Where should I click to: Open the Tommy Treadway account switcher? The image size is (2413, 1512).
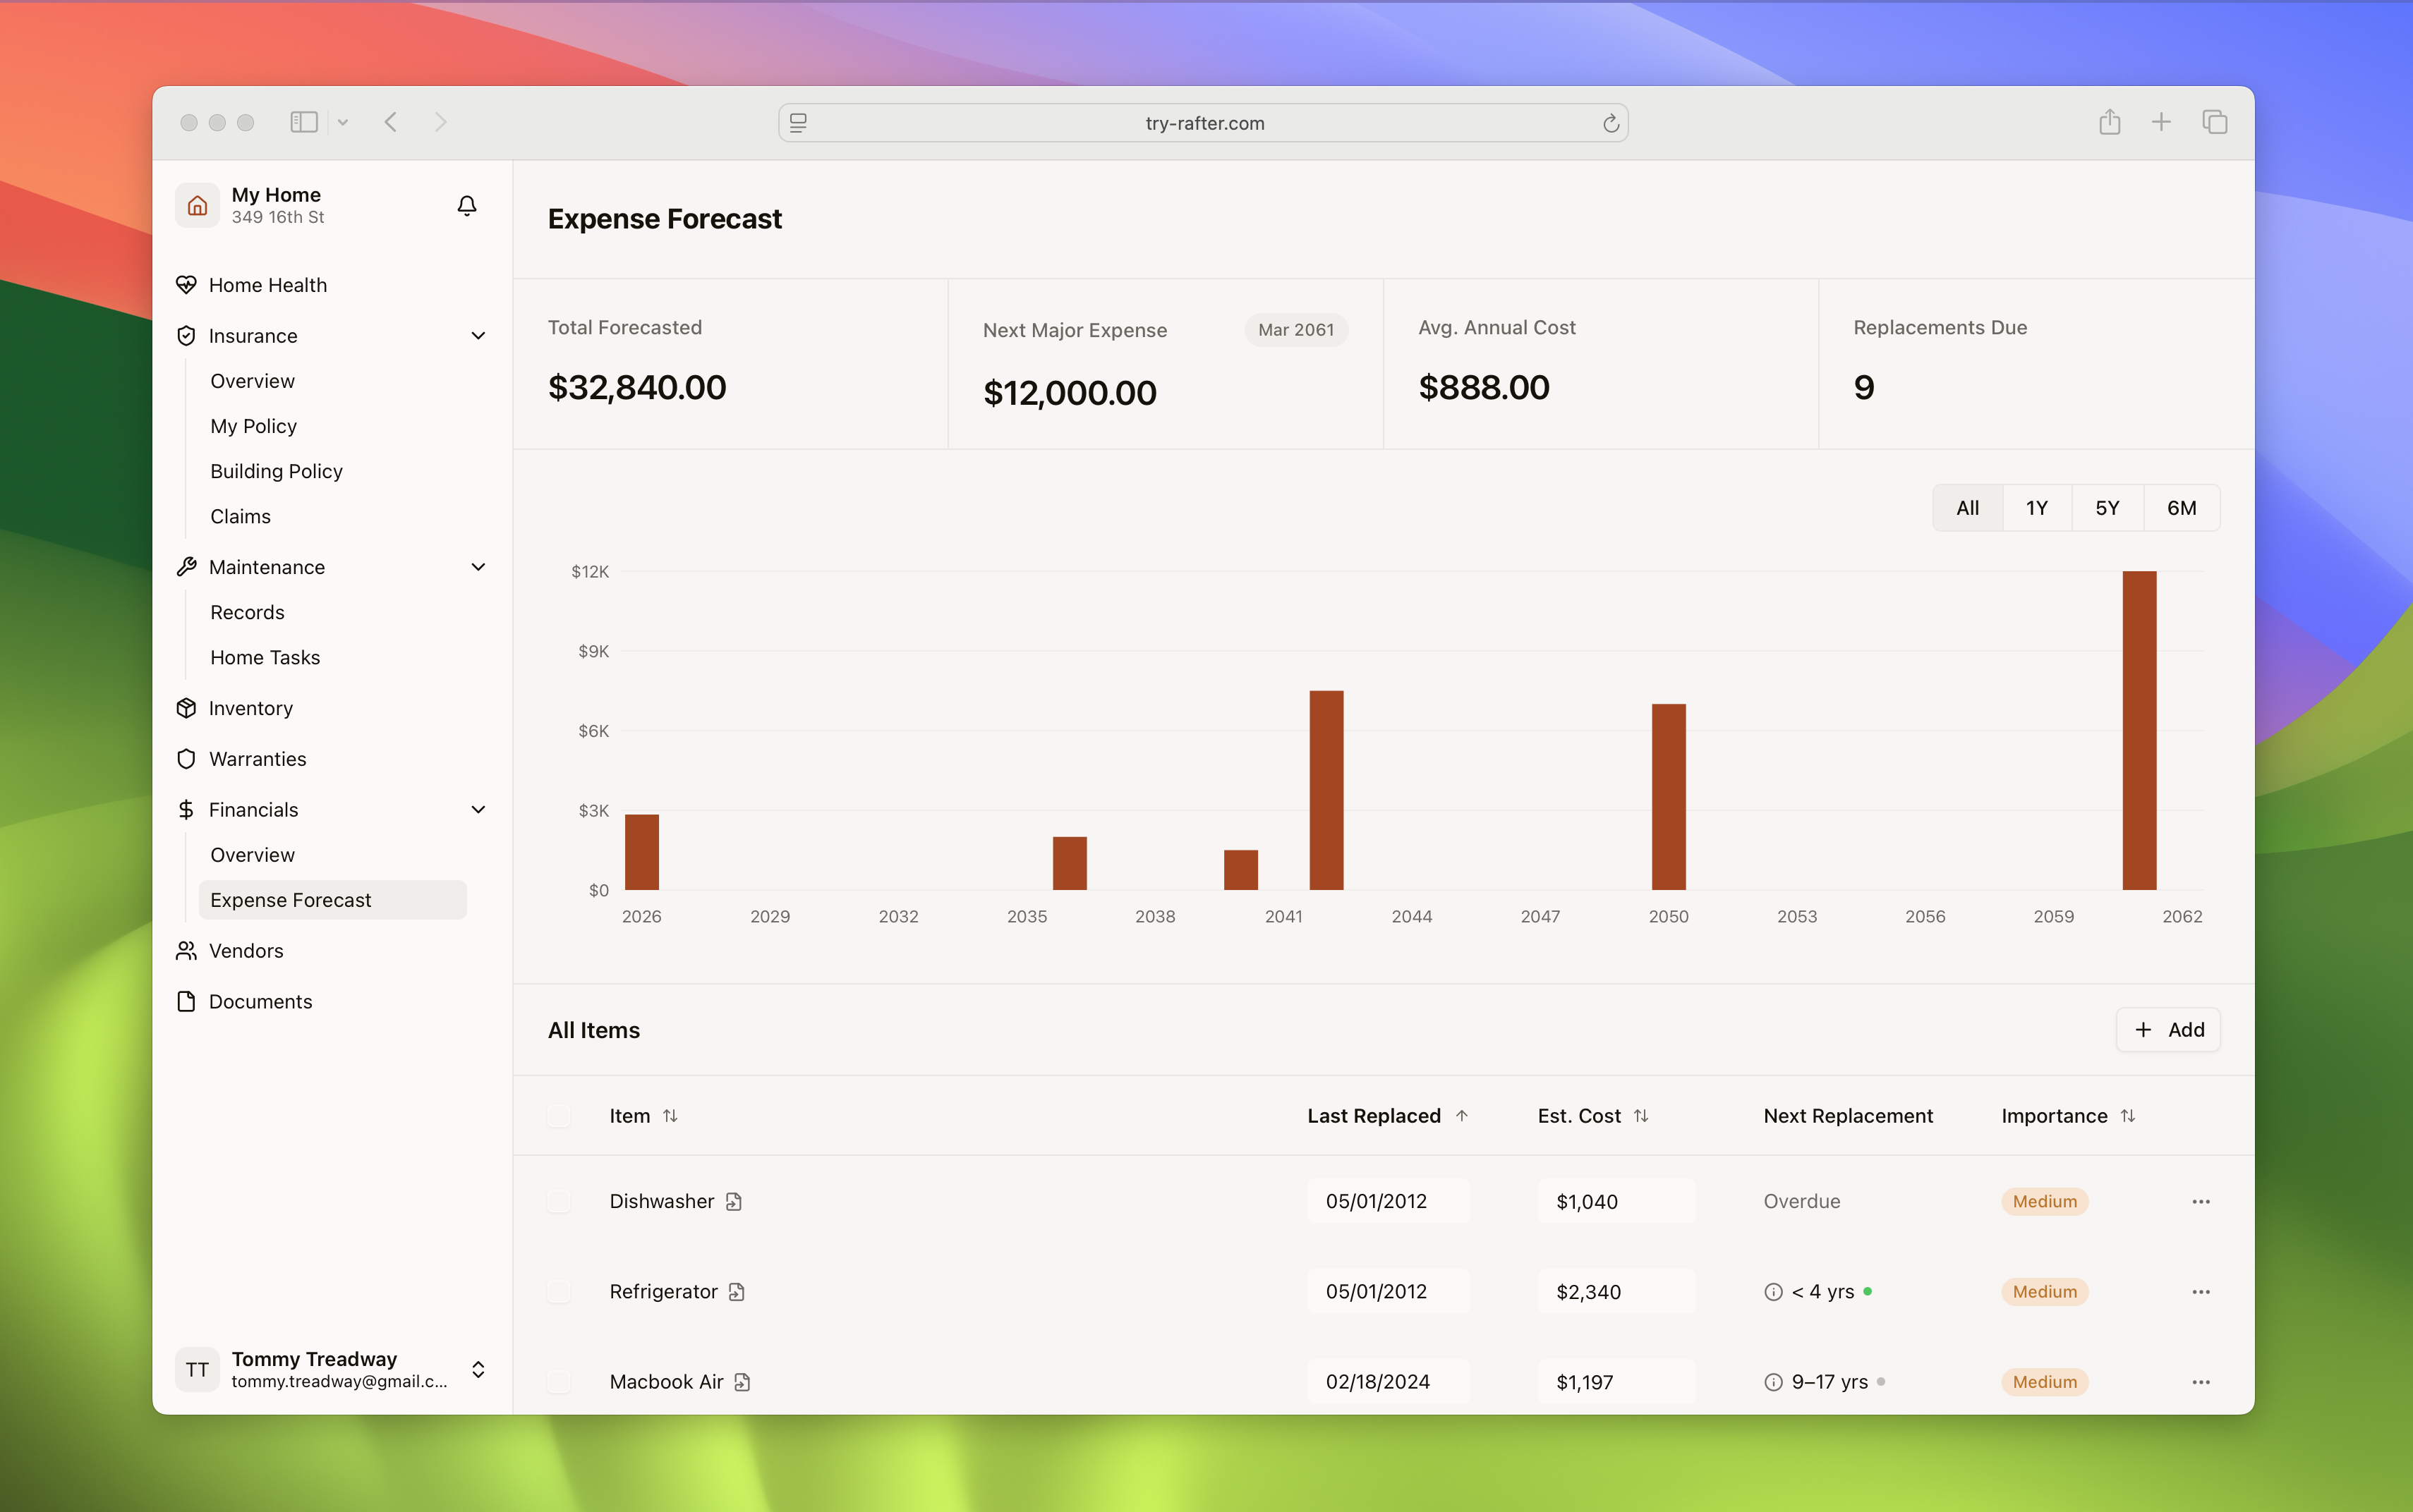[478, 1369]
